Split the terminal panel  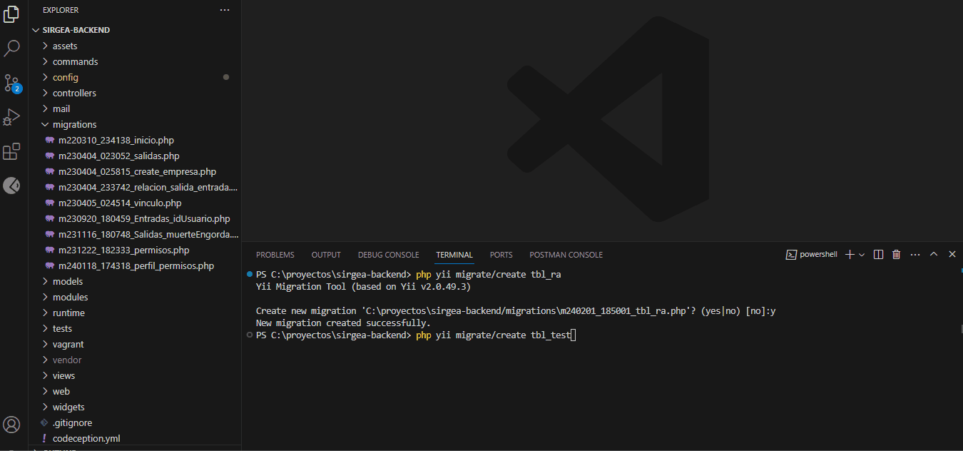coord(879,254)
